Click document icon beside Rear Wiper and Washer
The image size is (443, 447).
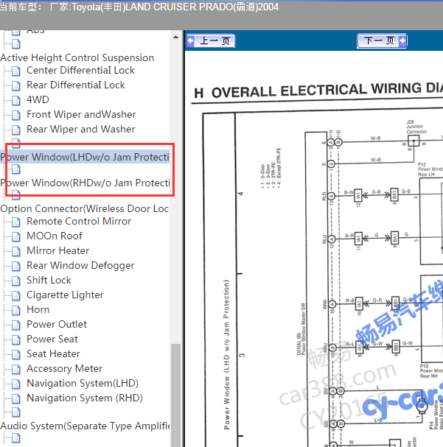click(x=16, y=130)
